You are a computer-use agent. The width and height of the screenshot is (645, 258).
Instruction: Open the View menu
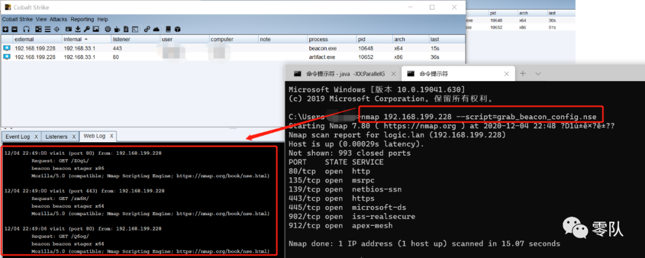(41, 19)
